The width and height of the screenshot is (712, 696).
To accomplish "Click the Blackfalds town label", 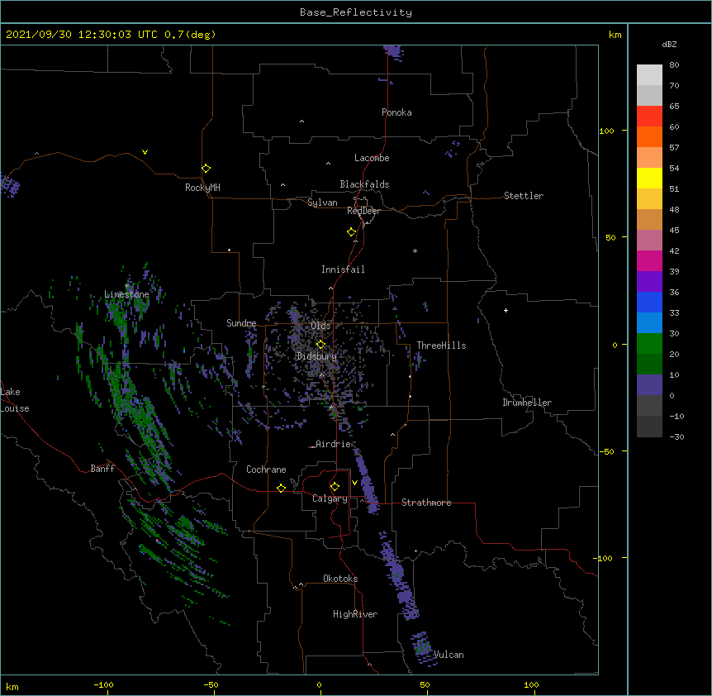I will (x=364, y=184).
